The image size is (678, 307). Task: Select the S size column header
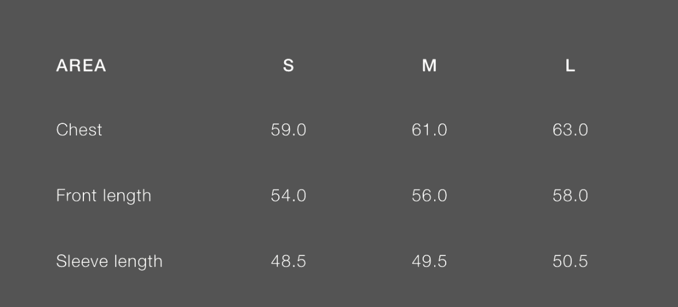click(x=288, y=66)
